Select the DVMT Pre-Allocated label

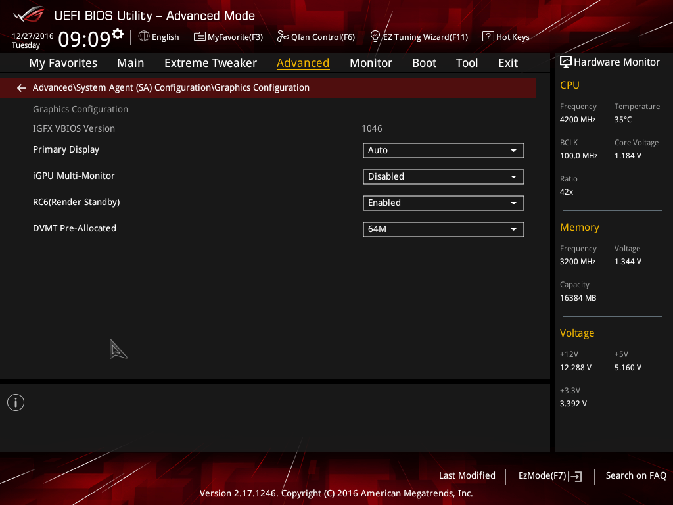(75, 228)
